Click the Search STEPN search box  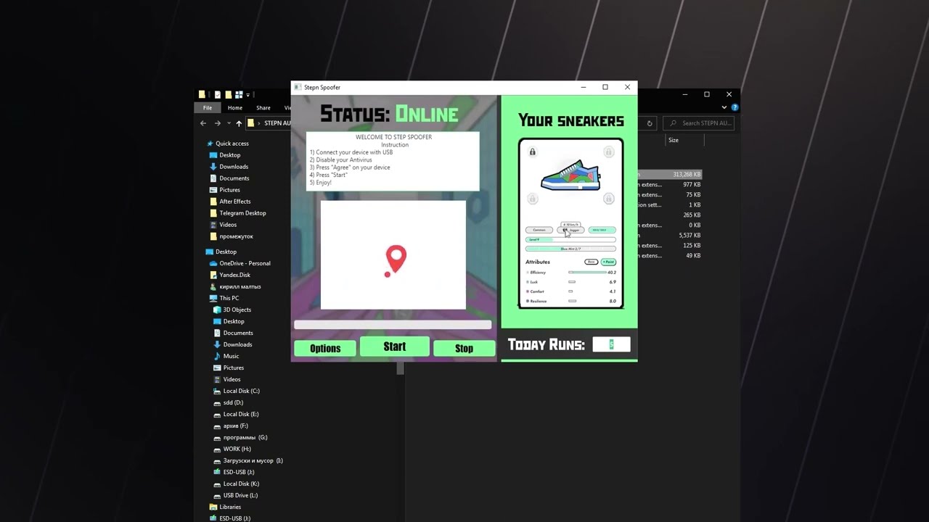coord(698,123)
